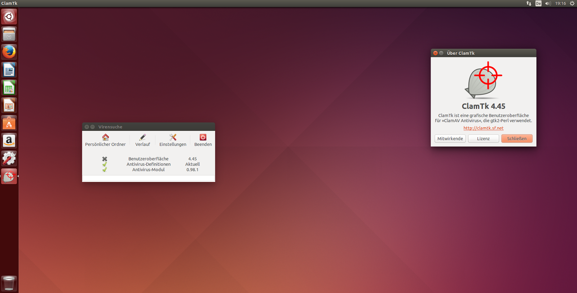Click the engine version 0.98.1

(x=192, y=170)
